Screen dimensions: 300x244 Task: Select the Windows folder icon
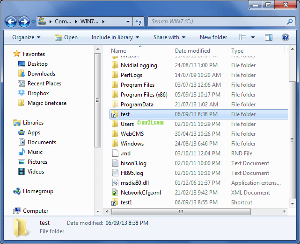point(115,144)
